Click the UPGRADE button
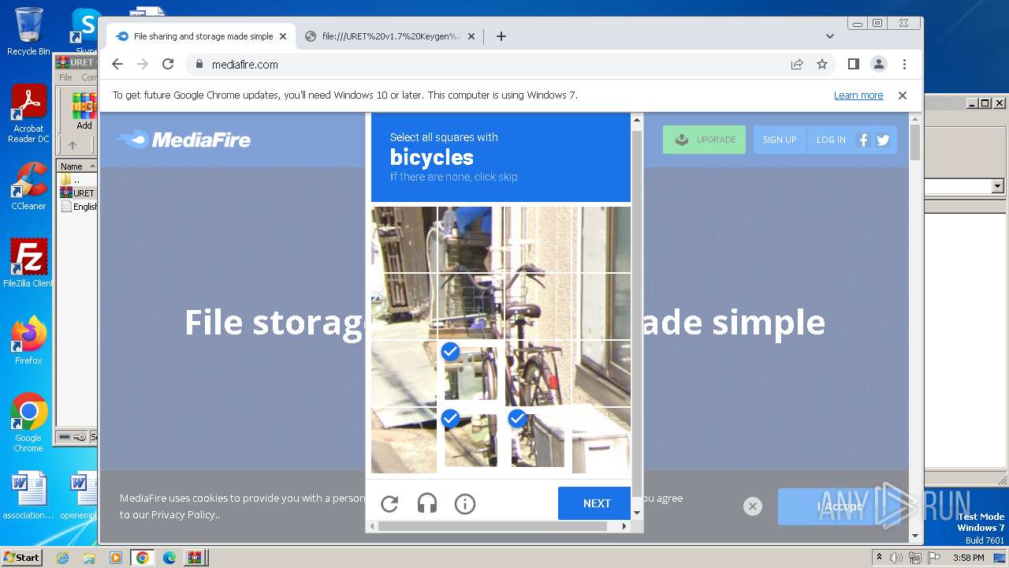 coord(704,140)
